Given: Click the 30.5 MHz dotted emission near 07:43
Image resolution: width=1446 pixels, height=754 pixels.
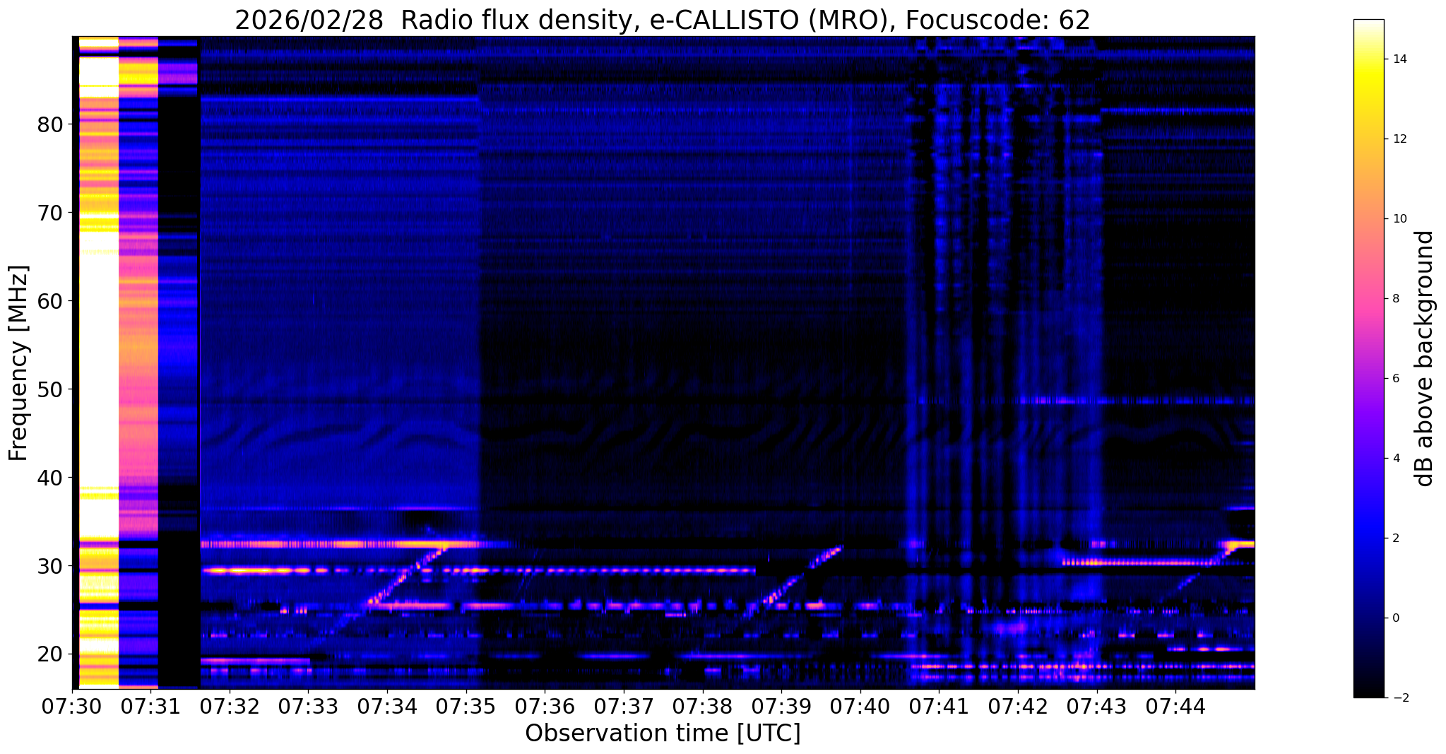Looking at the screenshot, I should pyautogui.click(x=1137, y=562).
